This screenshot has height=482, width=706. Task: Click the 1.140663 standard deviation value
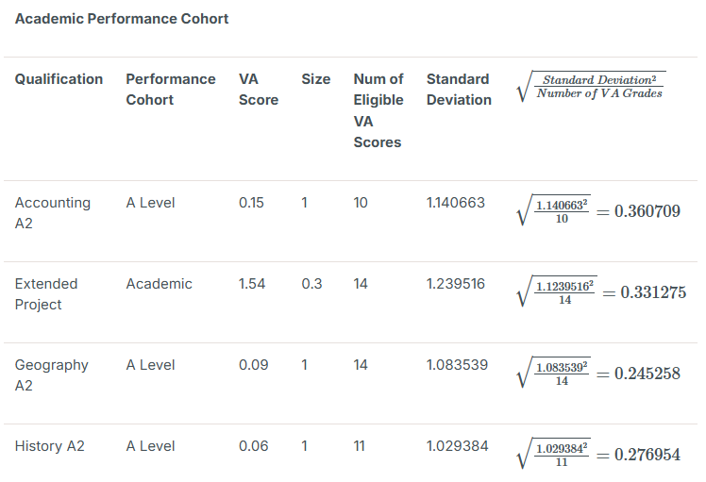pos(455,203)
